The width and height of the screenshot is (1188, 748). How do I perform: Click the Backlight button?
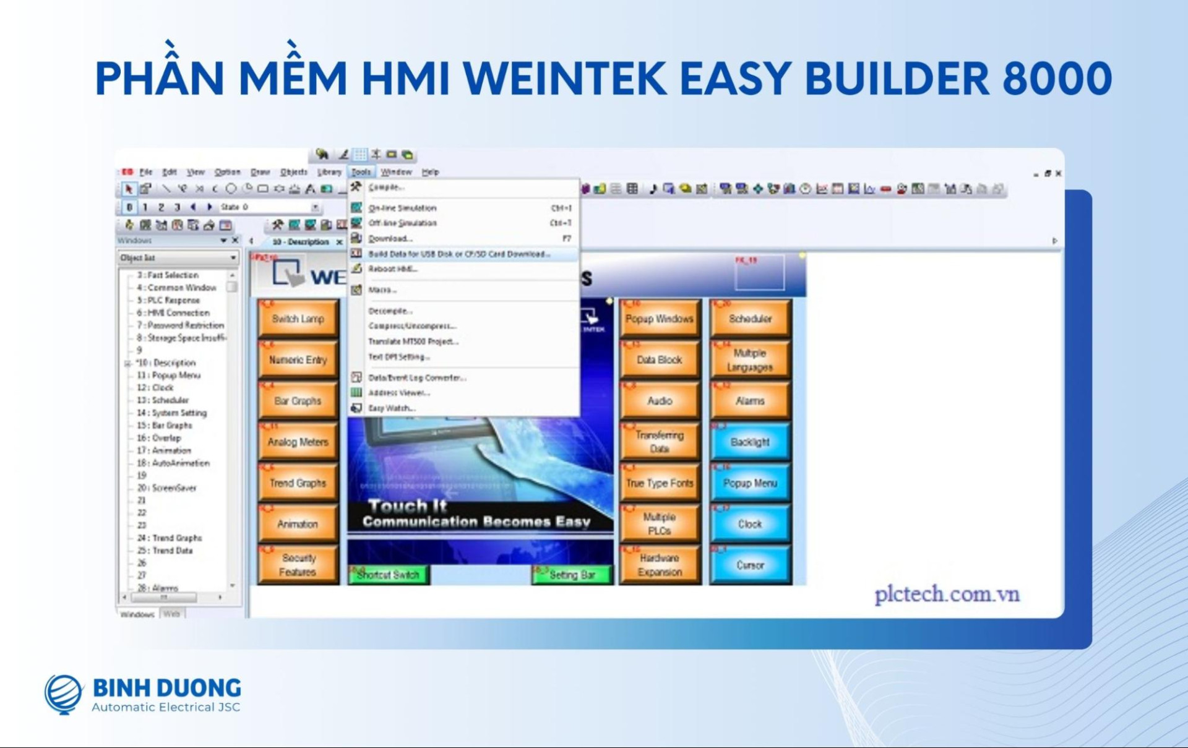click(x=750, y=442)
